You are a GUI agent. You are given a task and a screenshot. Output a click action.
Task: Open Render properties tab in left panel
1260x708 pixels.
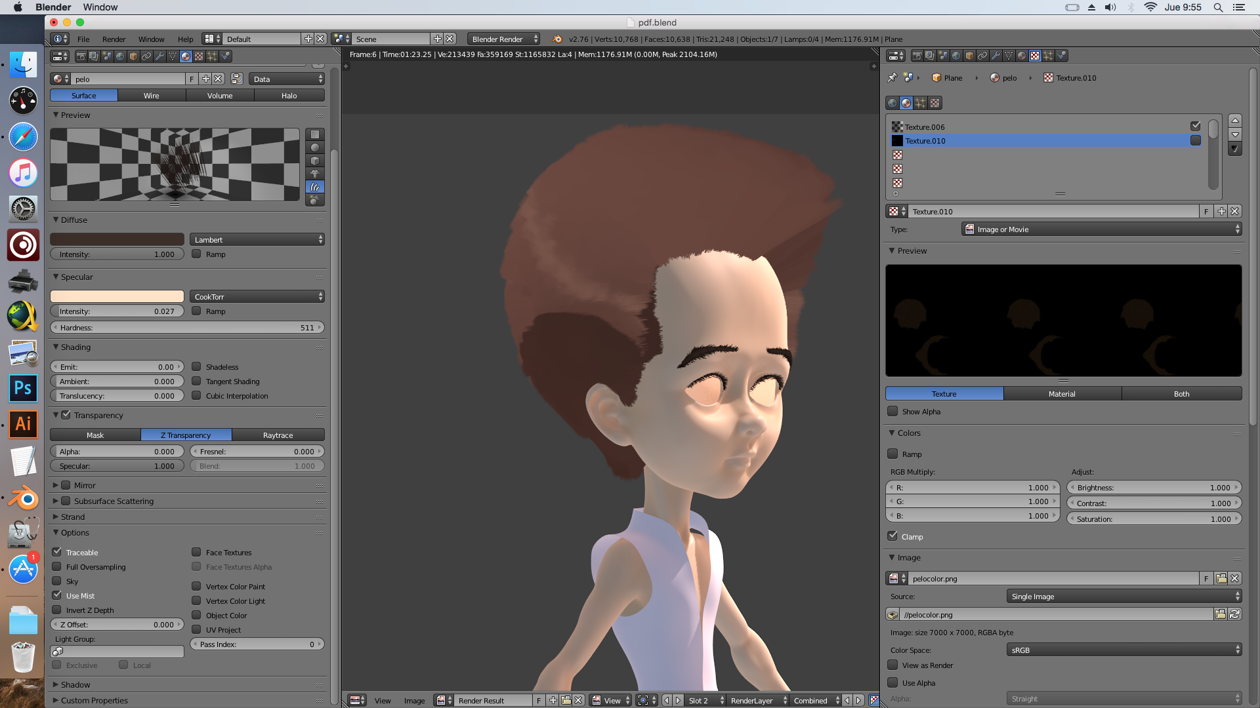pos(81,56)
